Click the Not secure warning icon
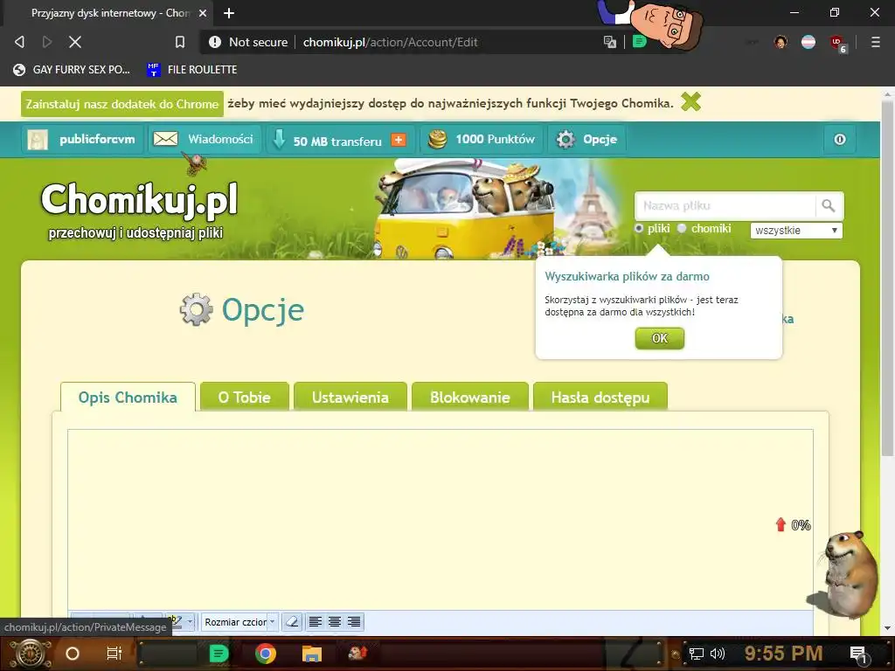 tap(215, 42)
